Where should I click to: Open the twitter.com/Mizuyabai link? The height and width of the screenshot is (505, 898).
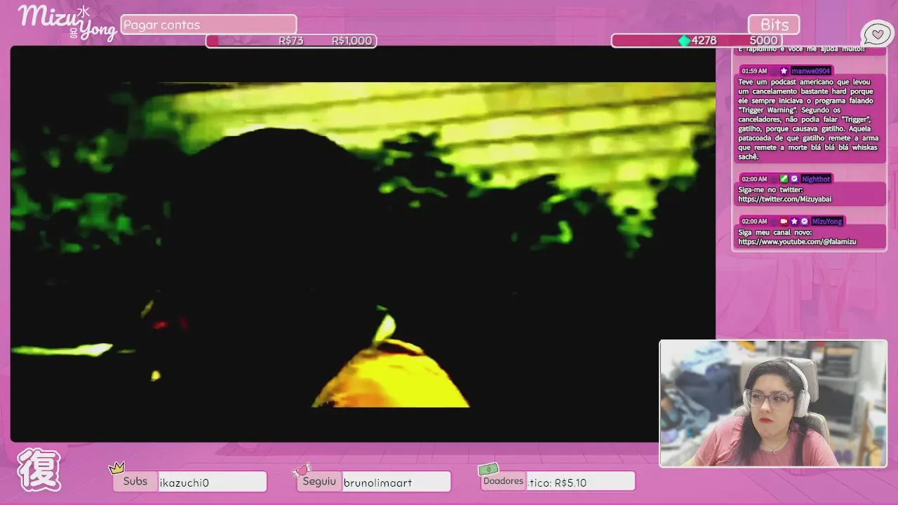tap(784, 199)
